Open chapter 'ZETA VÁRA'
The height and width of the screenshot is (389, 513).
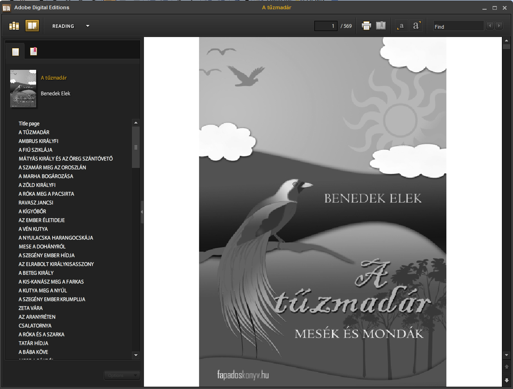click(x=31, y=308)
